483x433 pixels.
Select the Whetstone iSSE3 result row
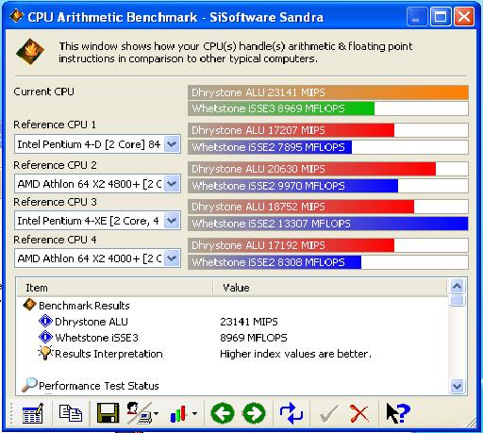coord(232,338)
